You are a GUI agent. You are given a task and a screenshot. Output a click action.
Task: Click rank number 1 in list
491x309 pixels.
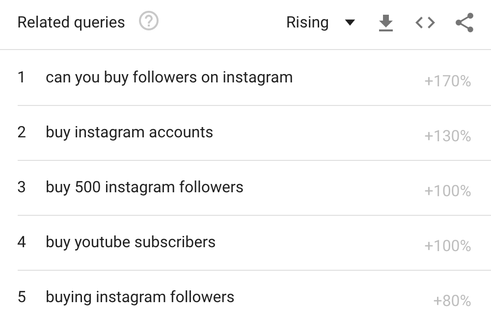pyautogui.click(x=21, y=77)
